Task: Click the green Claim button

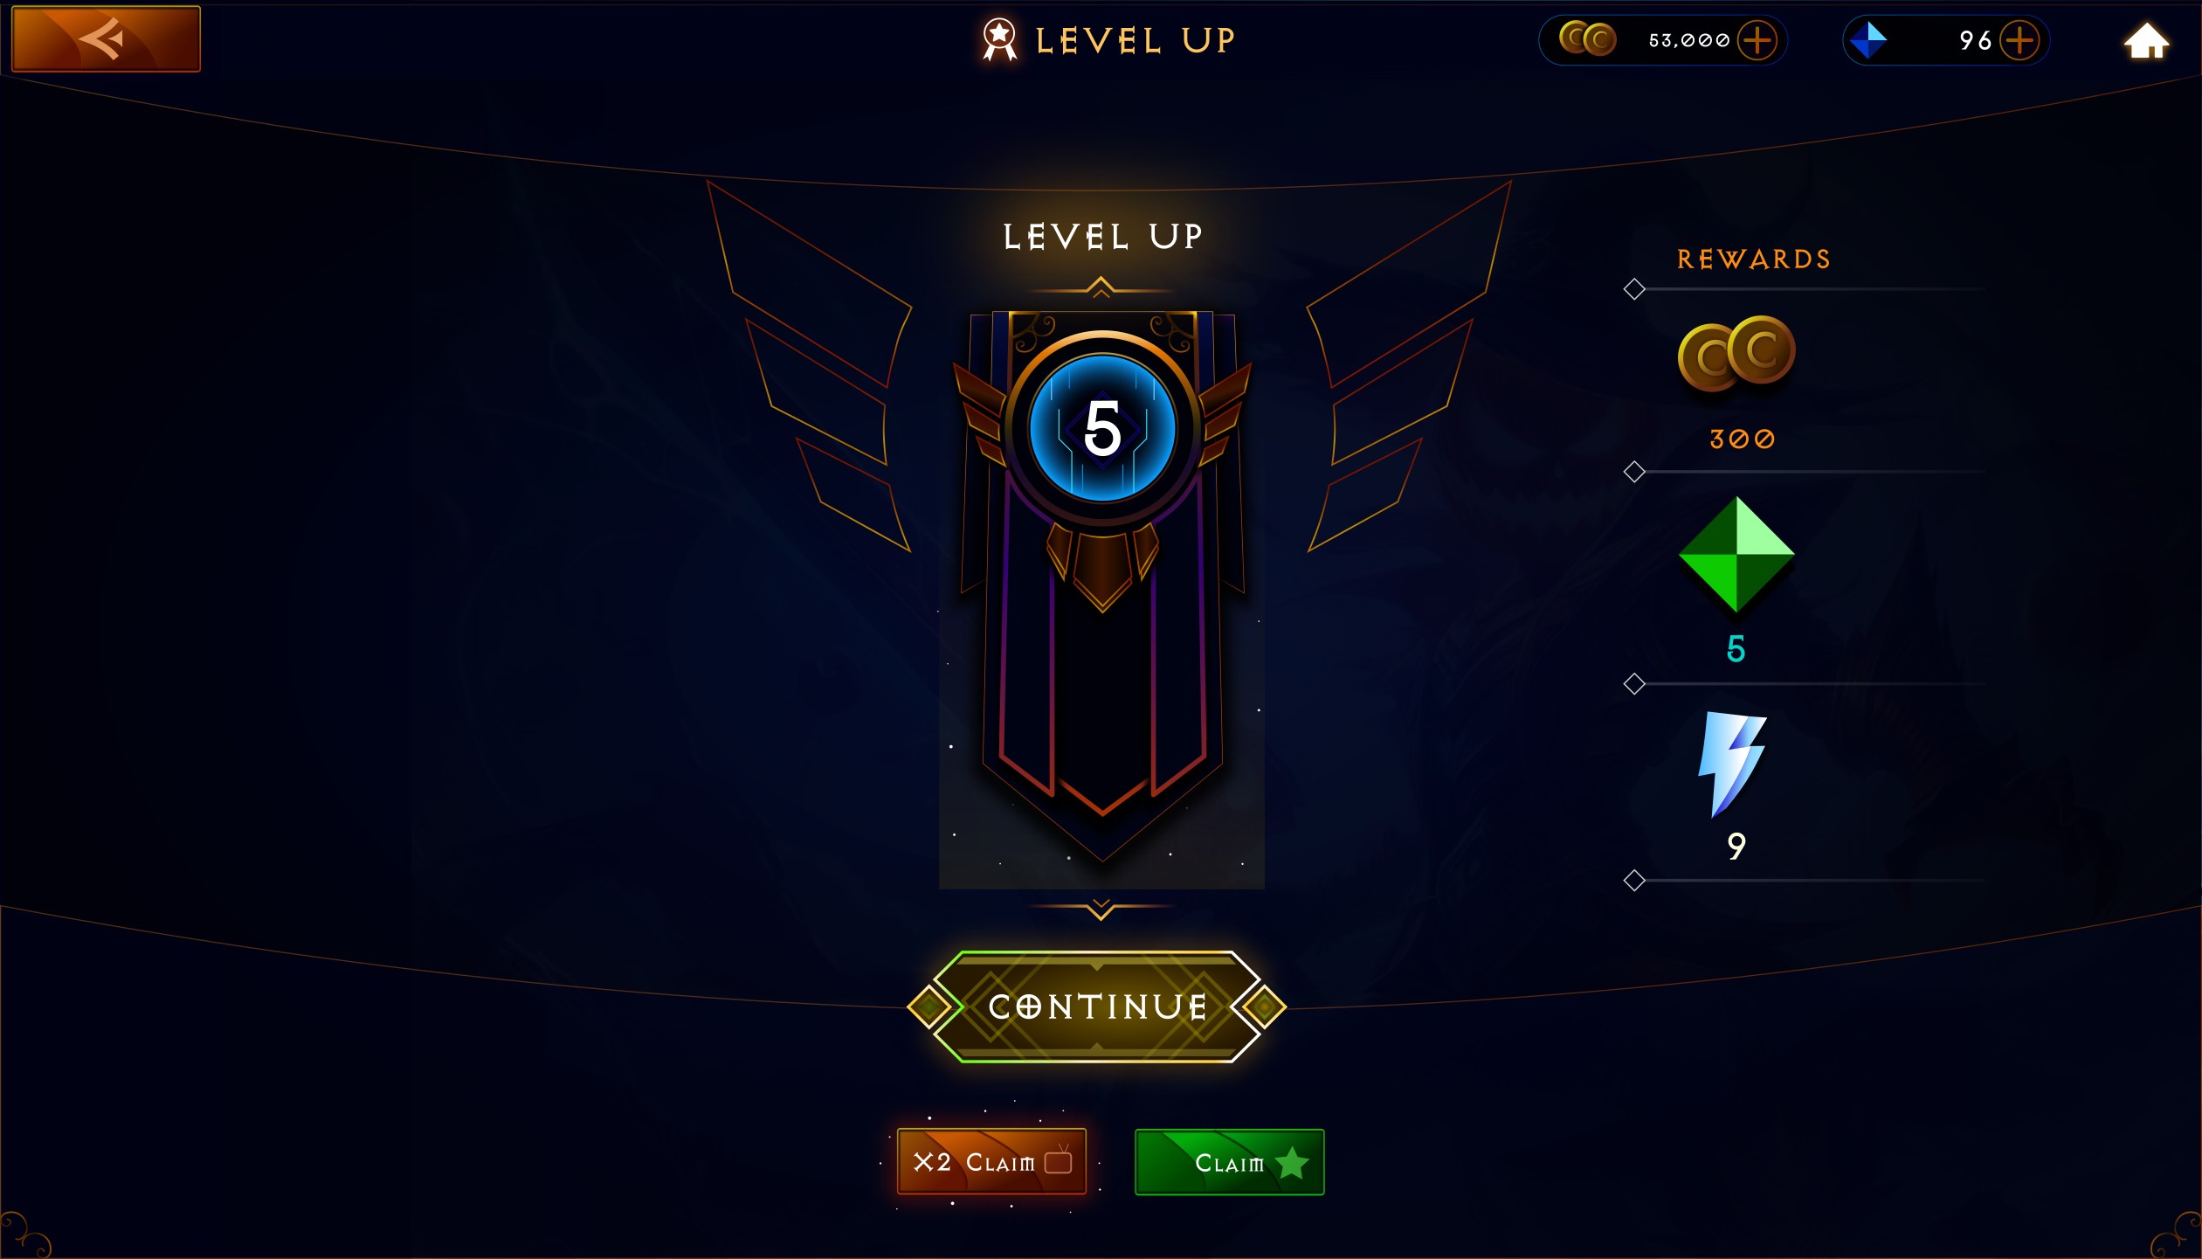Action: pos(1229,1162)
